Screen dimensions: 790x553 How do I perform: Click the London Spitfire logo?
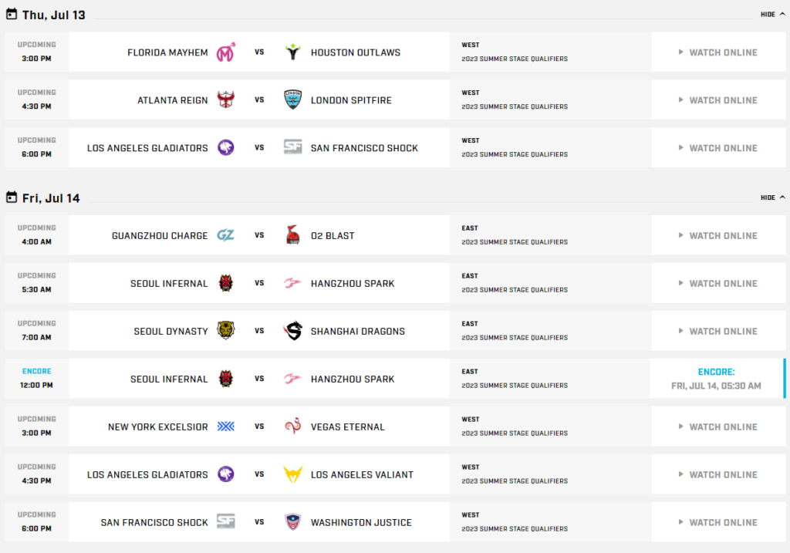click(292, 99)
